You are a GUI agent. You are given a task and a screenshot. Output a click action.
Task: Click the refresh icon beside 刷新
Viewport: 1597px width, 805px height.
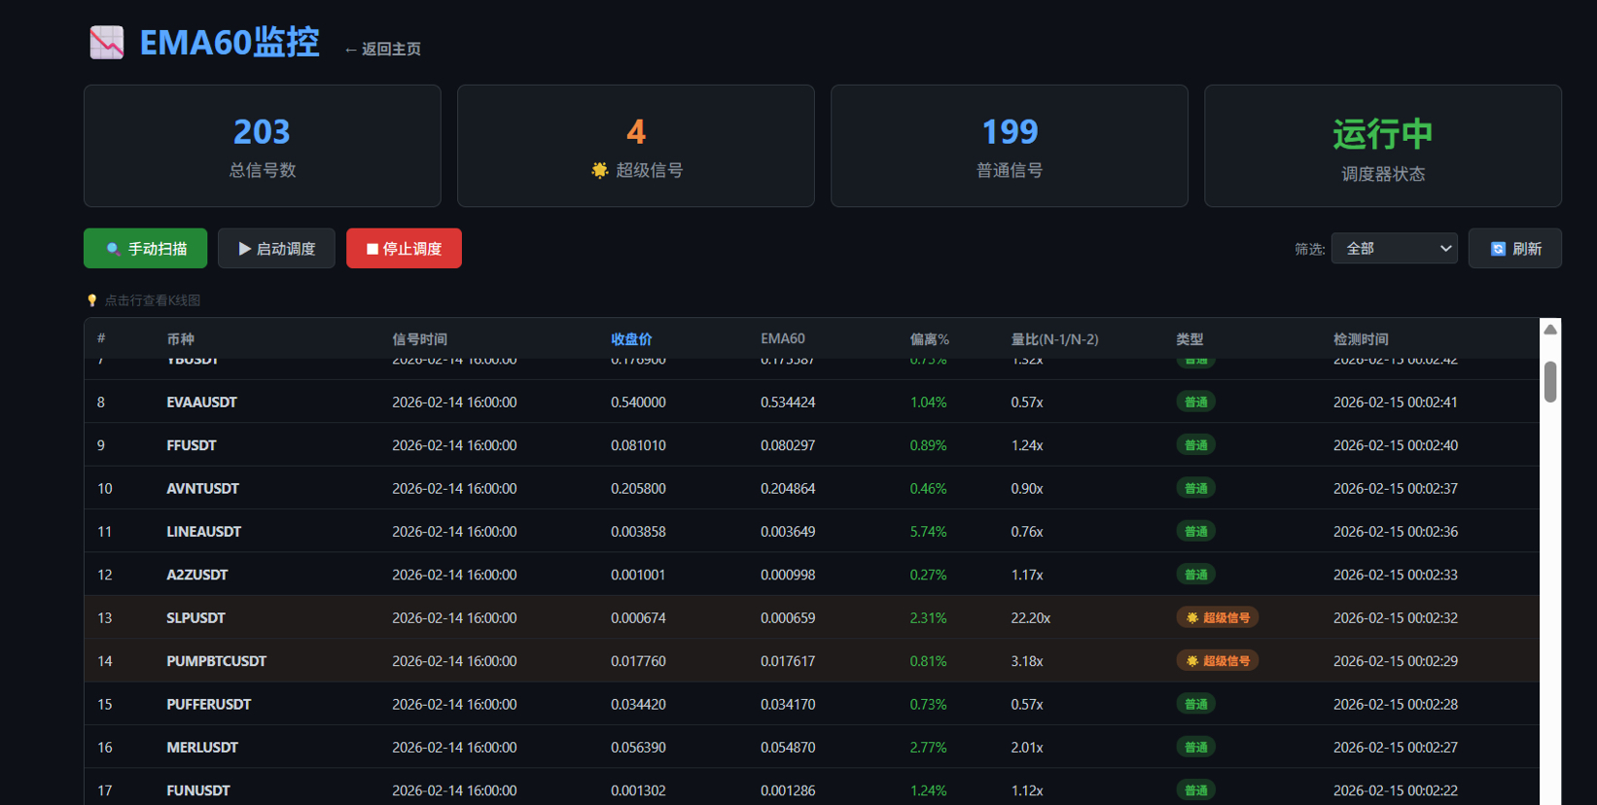(x=1498, y=249)
